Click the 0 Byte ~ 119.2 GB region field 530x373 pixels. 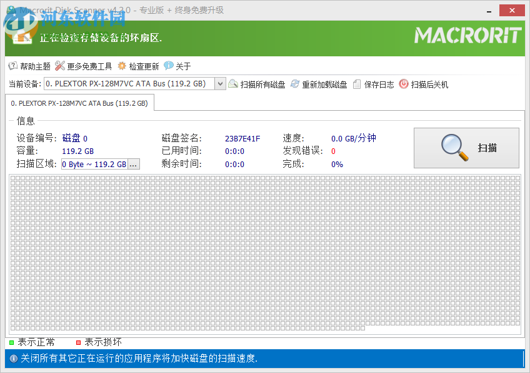coord(94,164)
